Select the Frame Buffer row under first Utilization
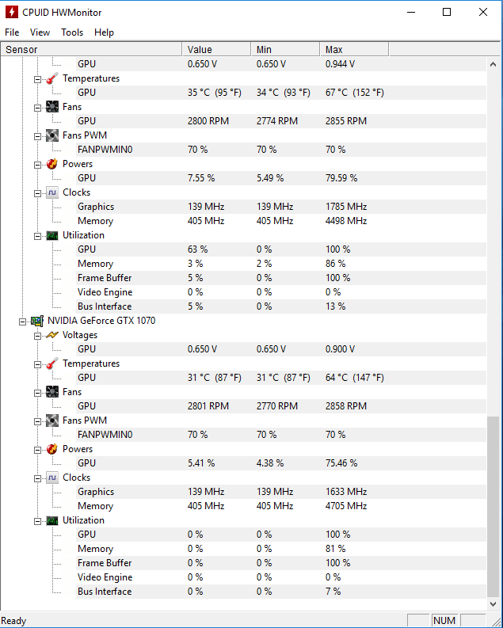The image size is (503, 628). 105,278
